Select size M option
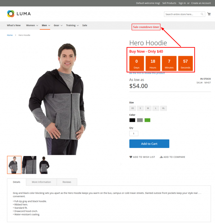The image size is (215, 223). pyautogui.click(x=148, y=108)
